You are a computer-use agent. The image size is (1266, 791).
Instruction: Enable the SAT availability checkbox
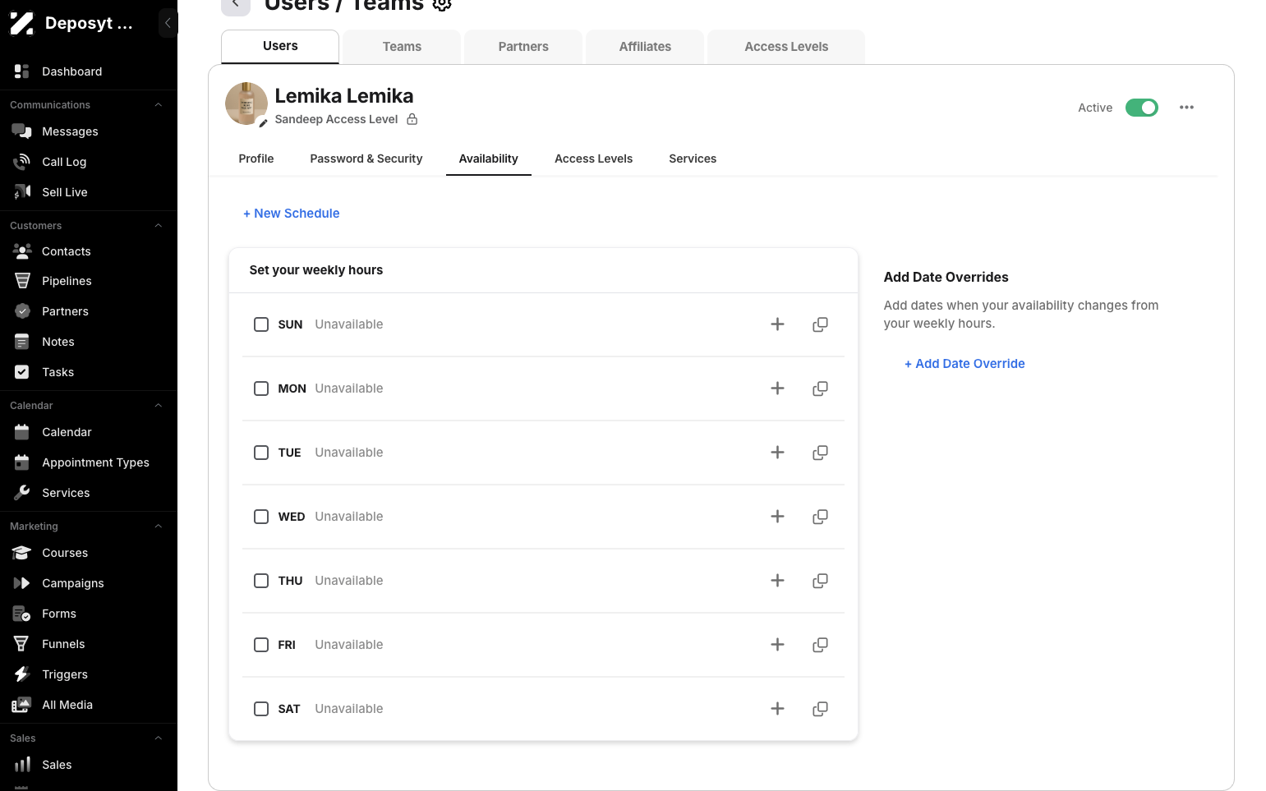coord(261,709)
